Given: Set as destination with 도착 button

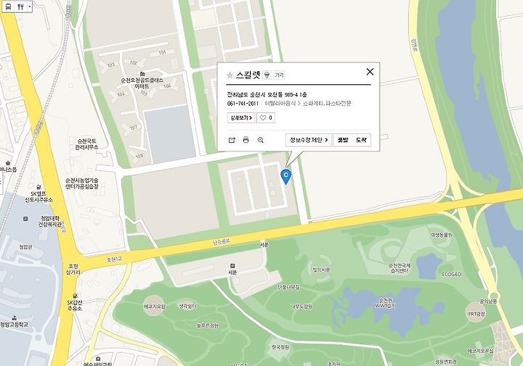Looking at the screenshot, I should [x=361, y=140].
